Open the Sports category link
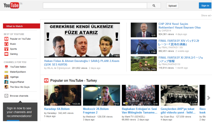Screen dimensions: 212x122 point(13,49)
